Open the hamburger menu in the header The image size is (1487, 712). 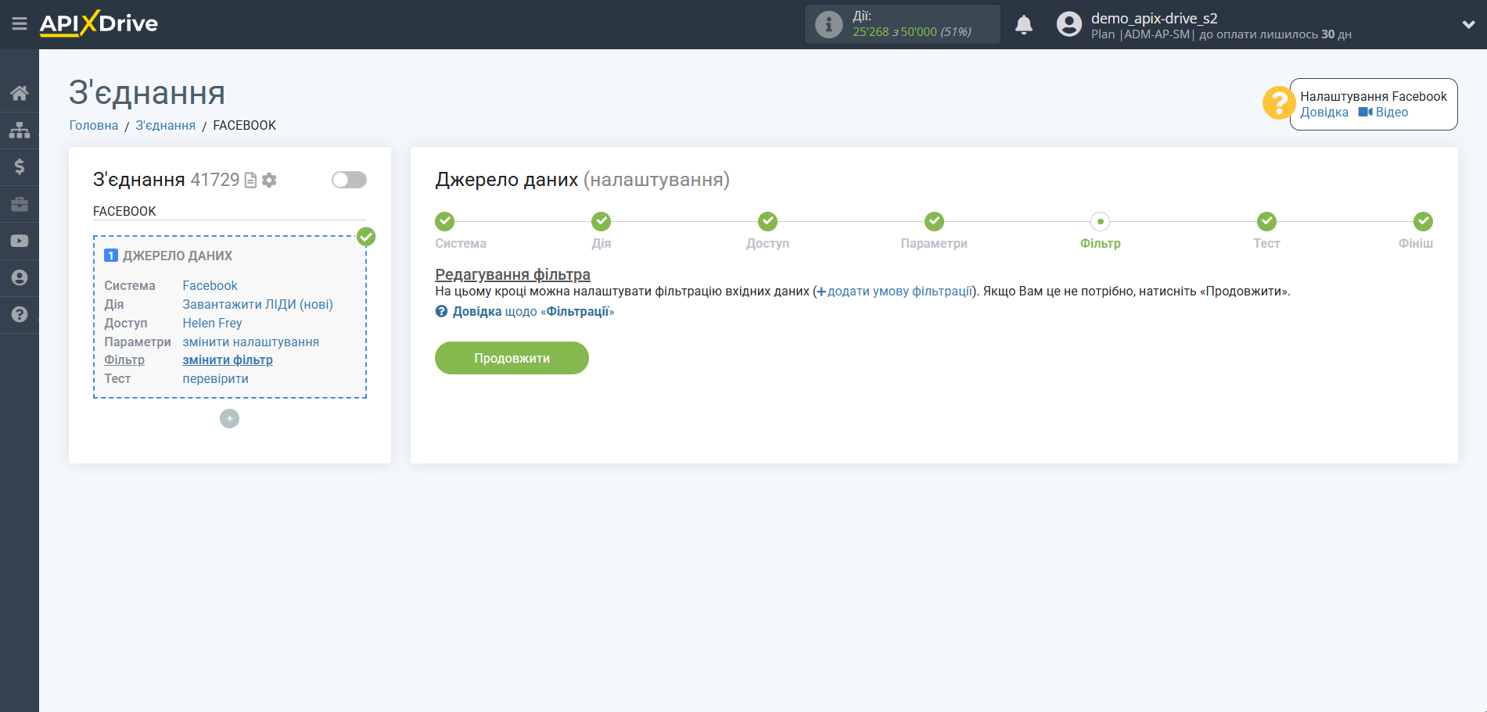point(20,24)
